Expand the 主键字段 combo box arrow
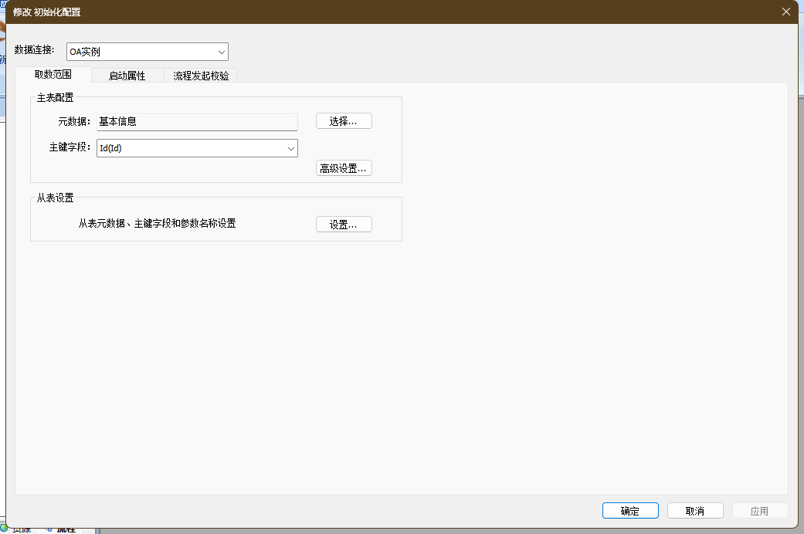This screenshot has width=804, height=534. [x=290, y=148]
